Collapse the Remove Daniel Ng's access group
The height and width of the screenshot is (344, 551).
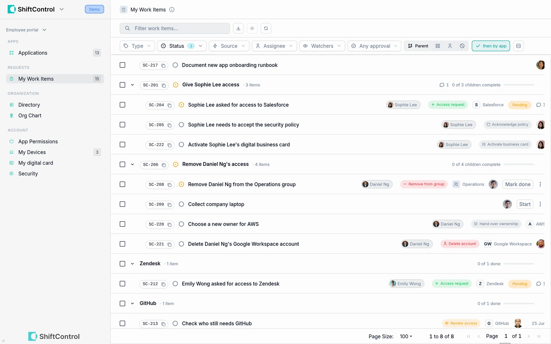(132, 164)
